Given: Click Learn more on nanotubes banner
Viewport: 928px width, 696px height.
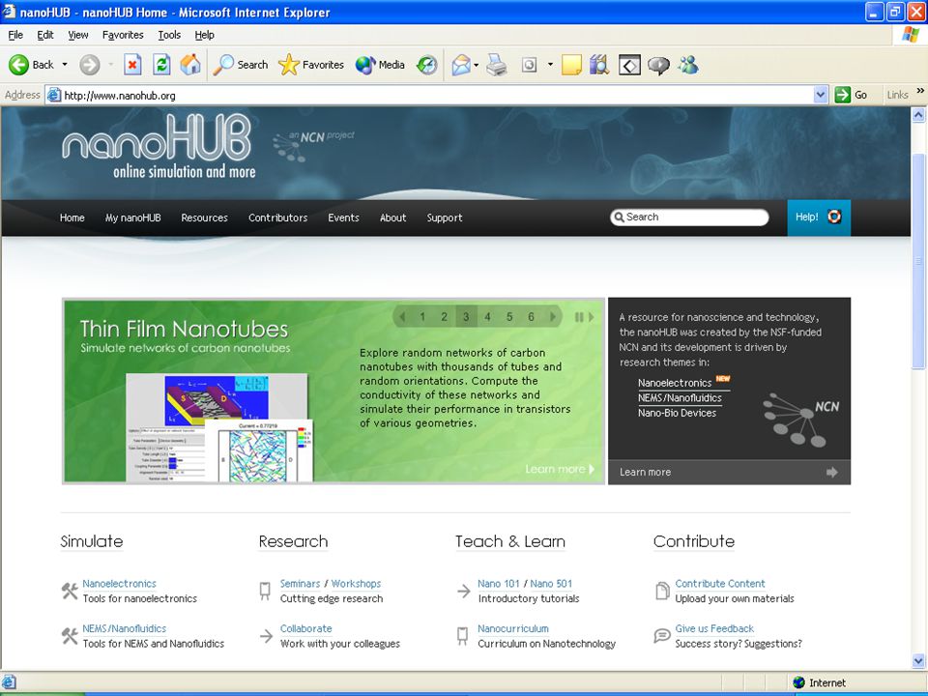Looking at the screenshot, I should point(560,469).
